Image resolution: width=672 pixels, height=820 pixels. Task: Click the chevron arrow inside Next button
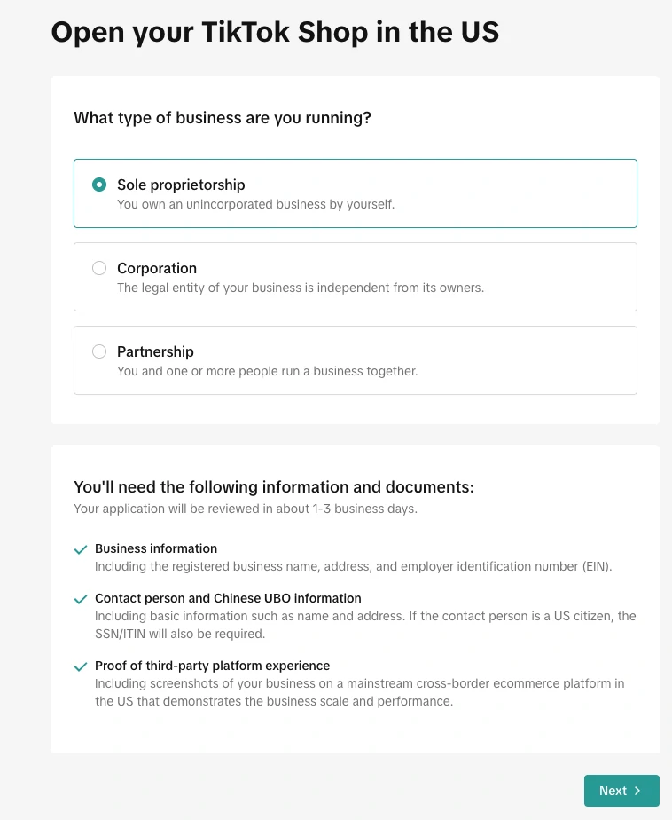[637, 791]
